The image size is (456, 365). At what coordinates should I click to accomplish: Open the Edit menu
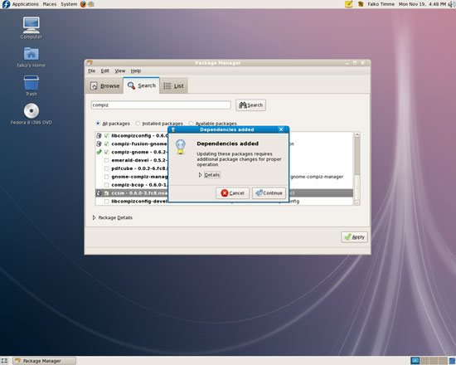[104, 71]
